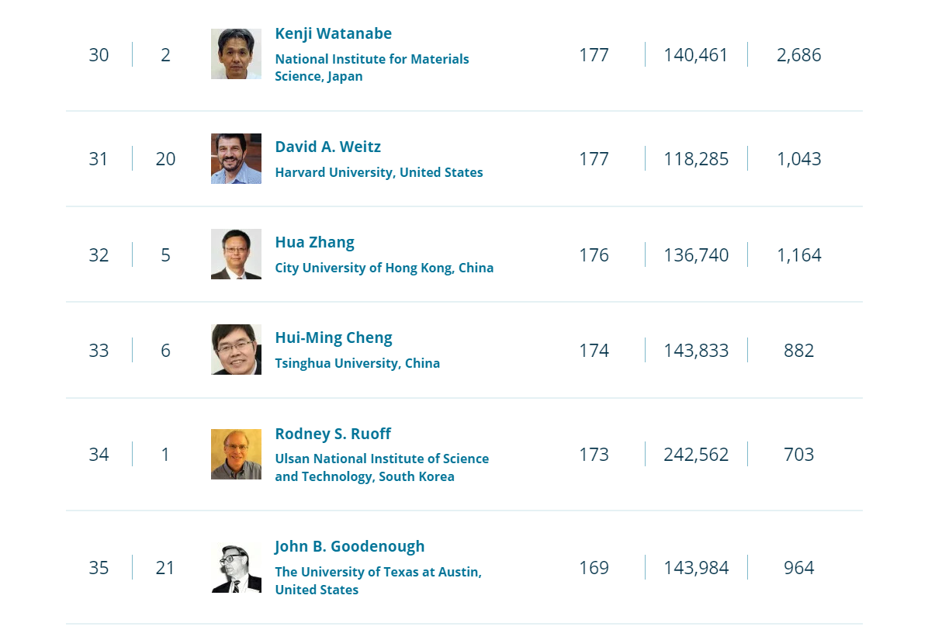Click Rodney S. Ruoff's portrait image
This screenshot has height=630, width=928.
(236, 455)
